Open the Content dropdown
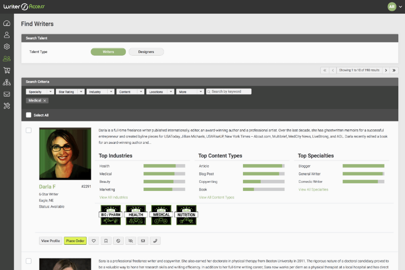The height and width of the screenshot is (270, 405). pos(130,91)
